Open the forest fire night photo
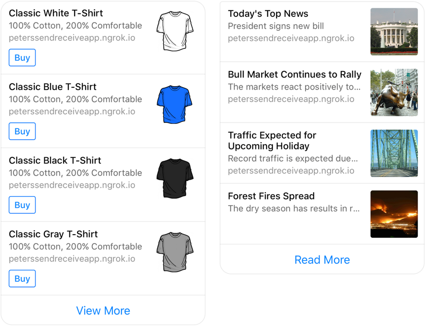 coord(394,214)
